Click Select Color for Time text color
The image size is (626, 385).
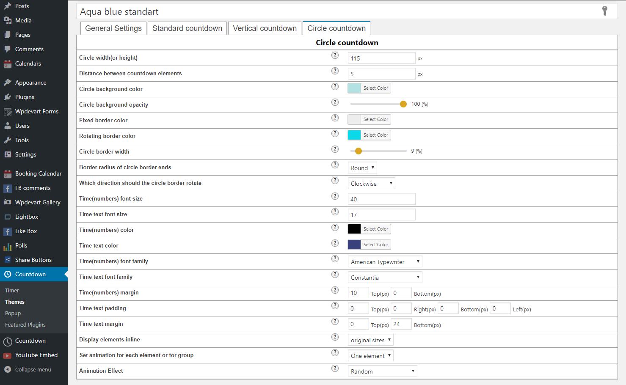click(x=376, y=245)
